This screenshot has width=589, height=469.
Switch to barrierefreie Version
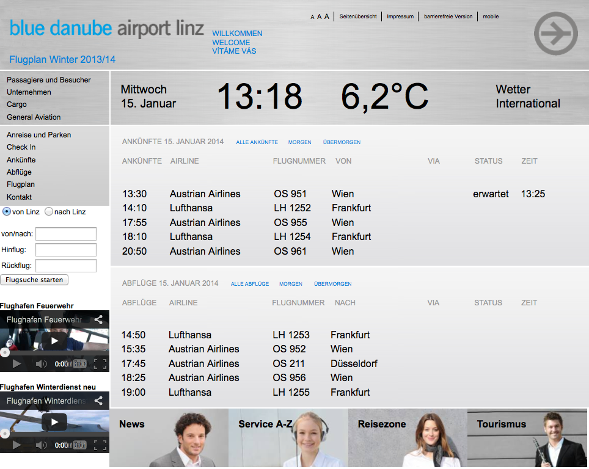[x=448, y=16]
